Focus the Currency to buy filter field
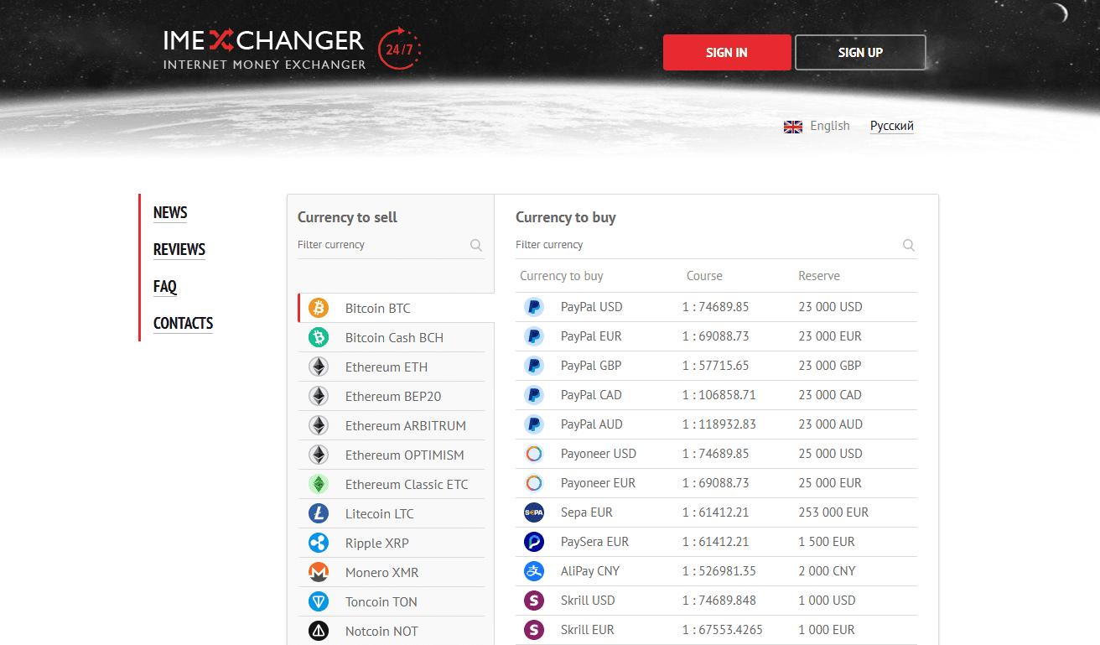This screenshot has width=1100, height=645. coord(704,245)
